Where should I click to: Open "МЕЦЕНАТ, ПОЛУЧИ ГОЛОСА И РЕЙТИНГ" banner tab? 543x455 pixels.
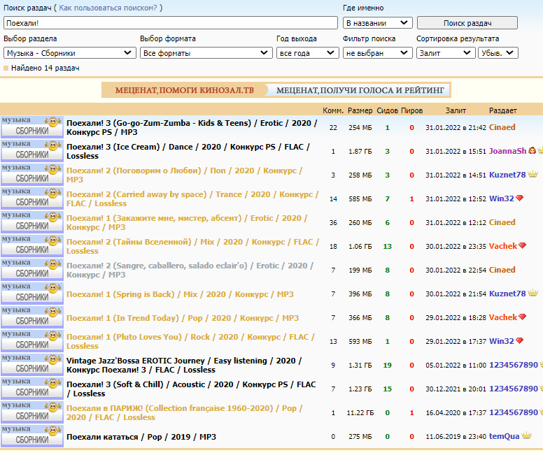tap(360, 90)
